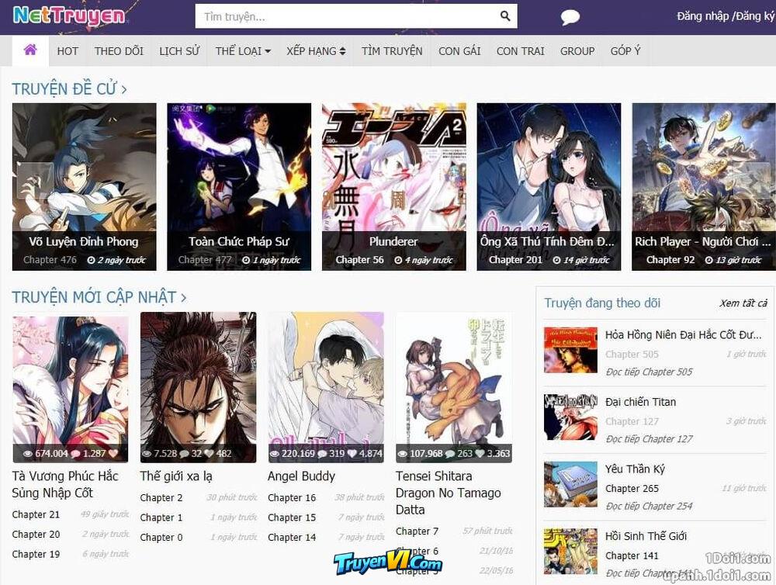Open the Tensei Shitara Dragon cover image

pyautogui.click(x=454, y=387)
